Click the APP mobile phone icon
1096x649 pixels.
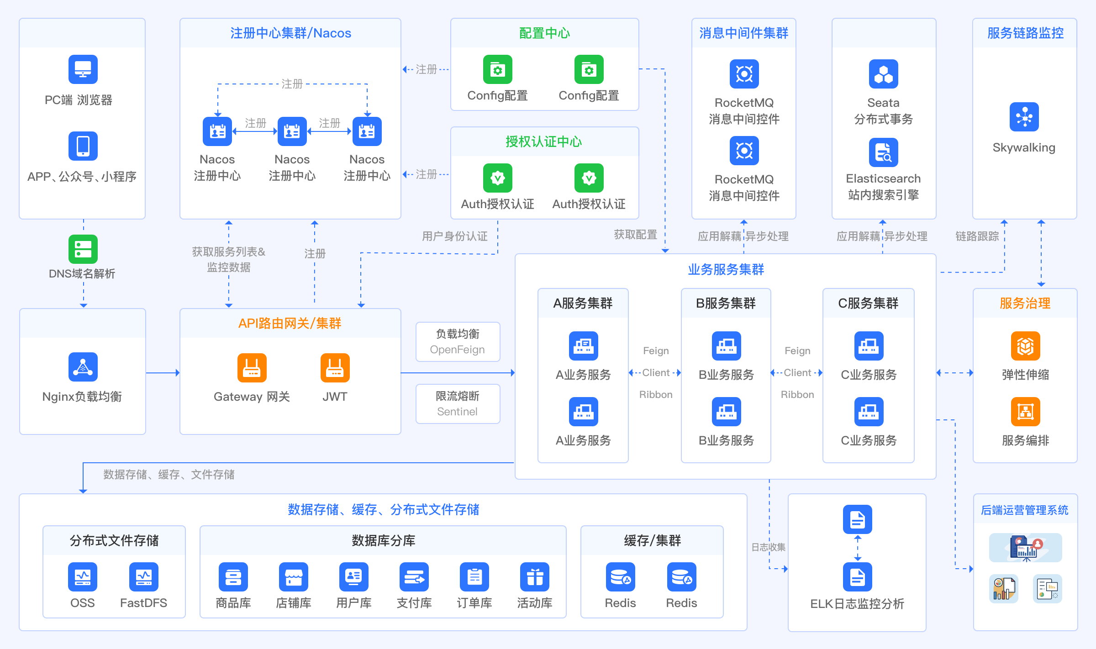coord(83,146)
